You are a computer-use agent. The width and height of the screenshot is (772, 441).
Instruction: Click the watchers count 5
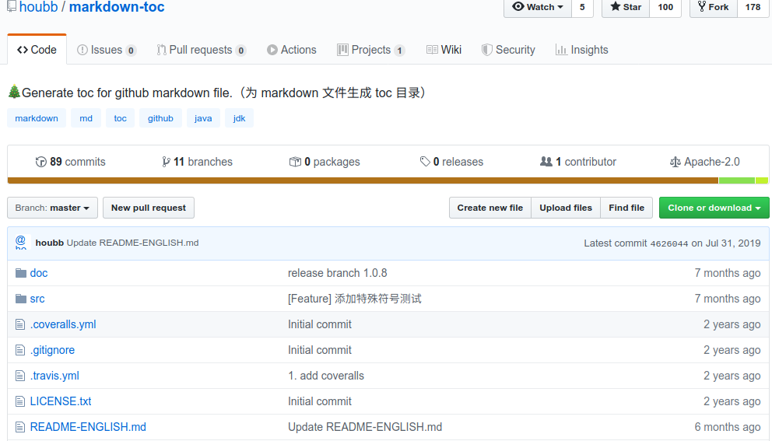tap(582, 7)
